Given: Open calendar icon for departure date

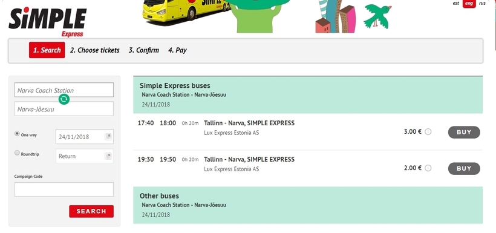Looking at the screenshot, I should point(108,137).
